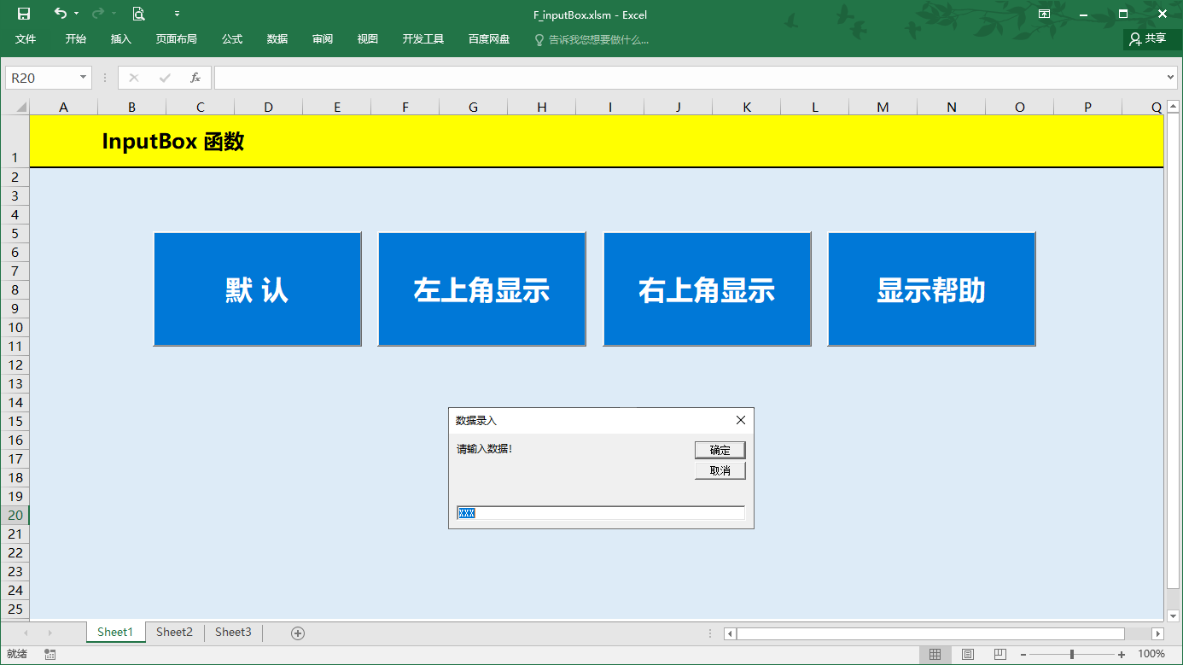Switch to the Sheet2 worksheet tab
The width and height of the screenshot is (1183, 665).
pos(174,632)
